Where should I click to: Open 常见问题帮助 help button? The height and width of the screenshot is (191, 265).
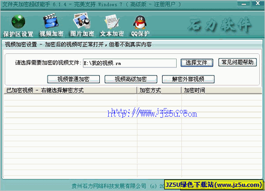pyautogui.click(x=237, y=62)
